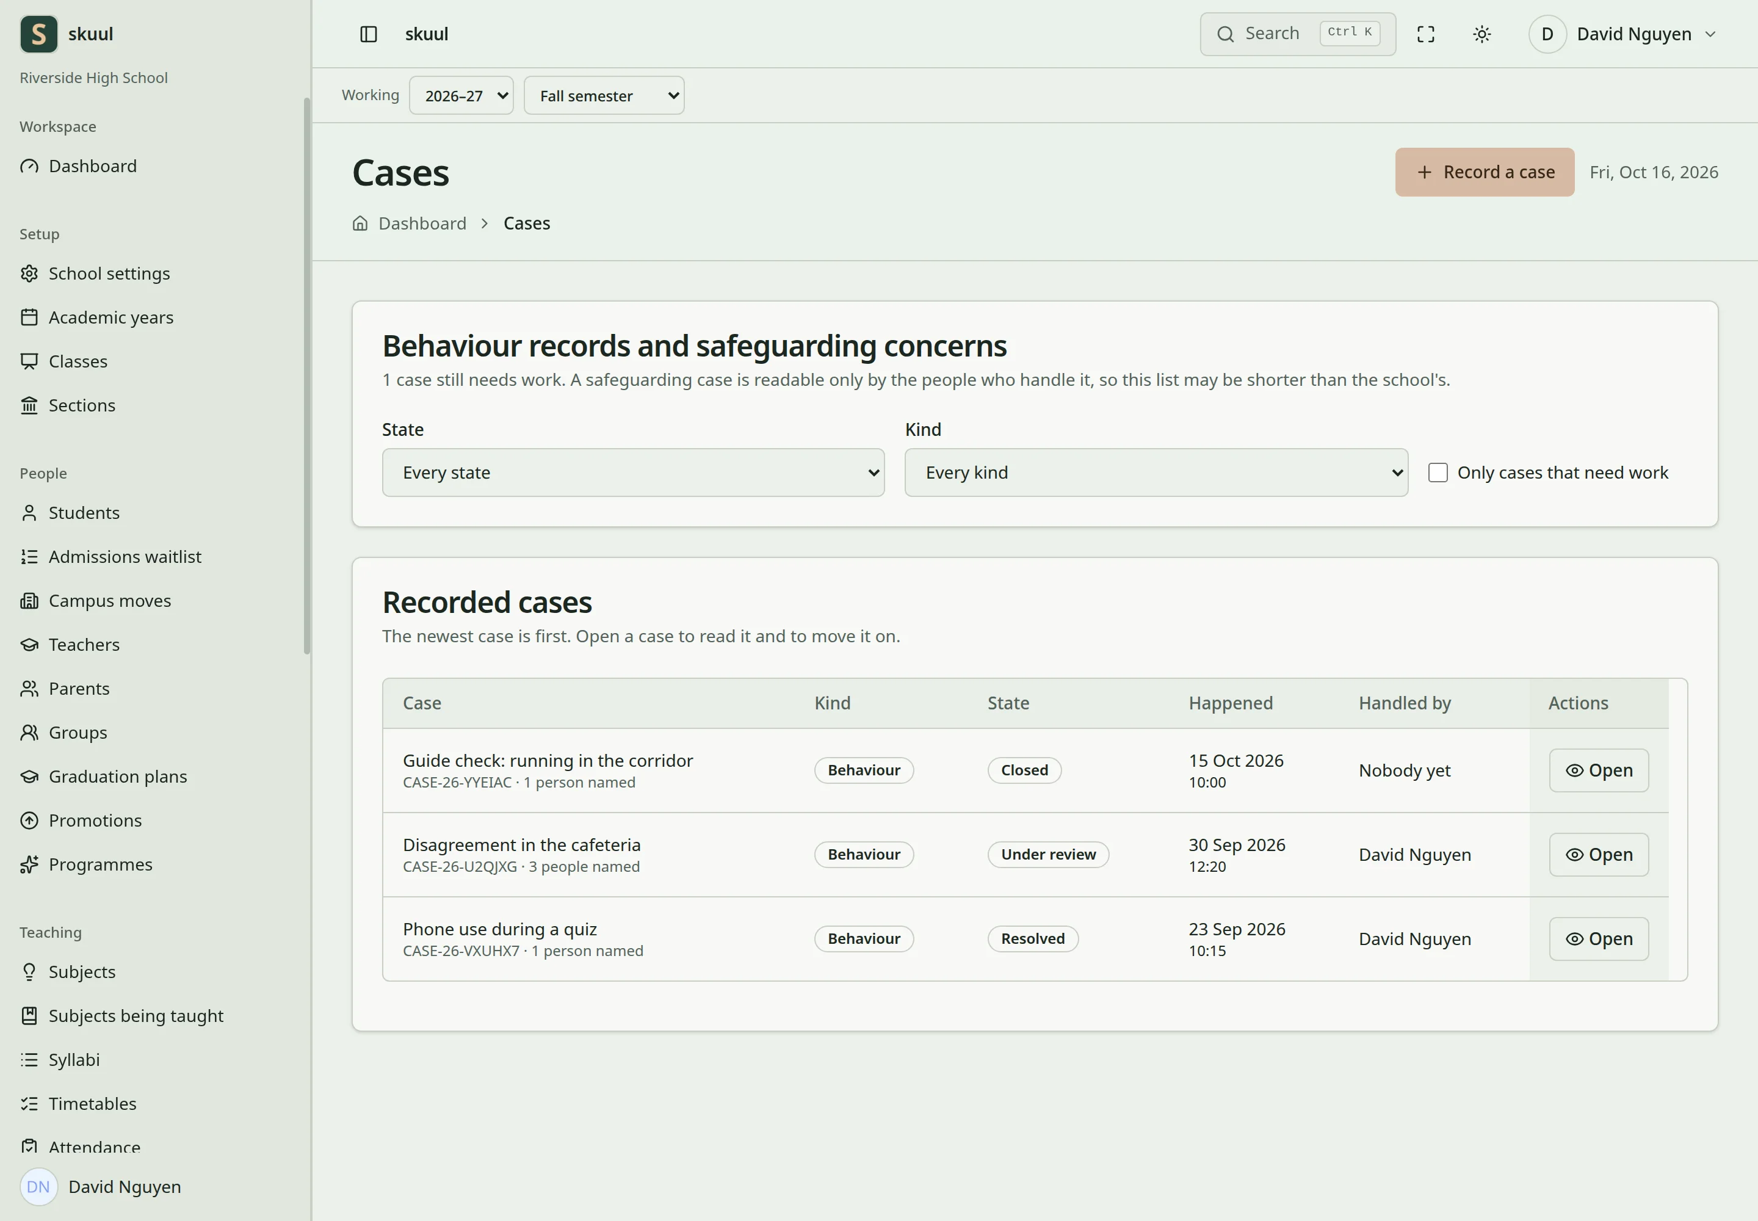Click the Under review state badge
This screenshot has width=1758, height=1221.
[1048, 855]
